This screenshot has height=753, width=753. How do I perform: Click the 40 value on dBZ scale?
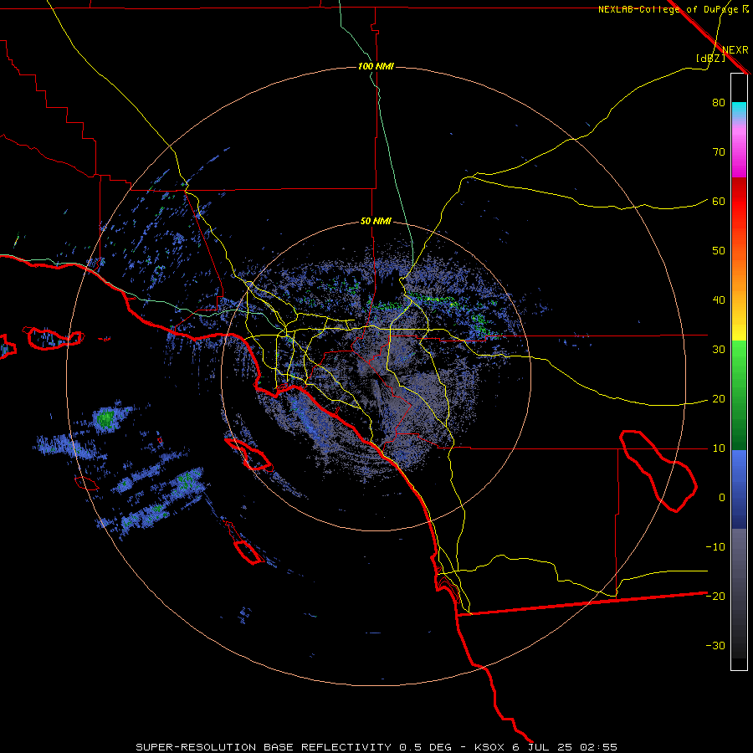[719, 300]
